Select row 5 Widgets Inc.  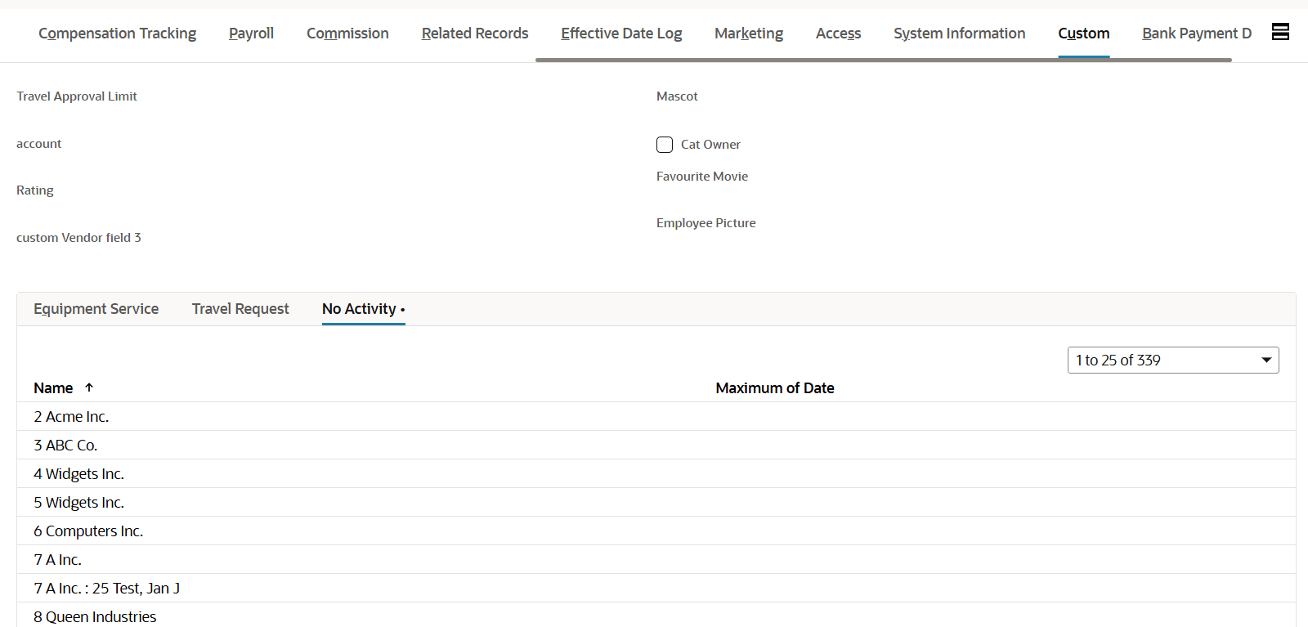656,503
